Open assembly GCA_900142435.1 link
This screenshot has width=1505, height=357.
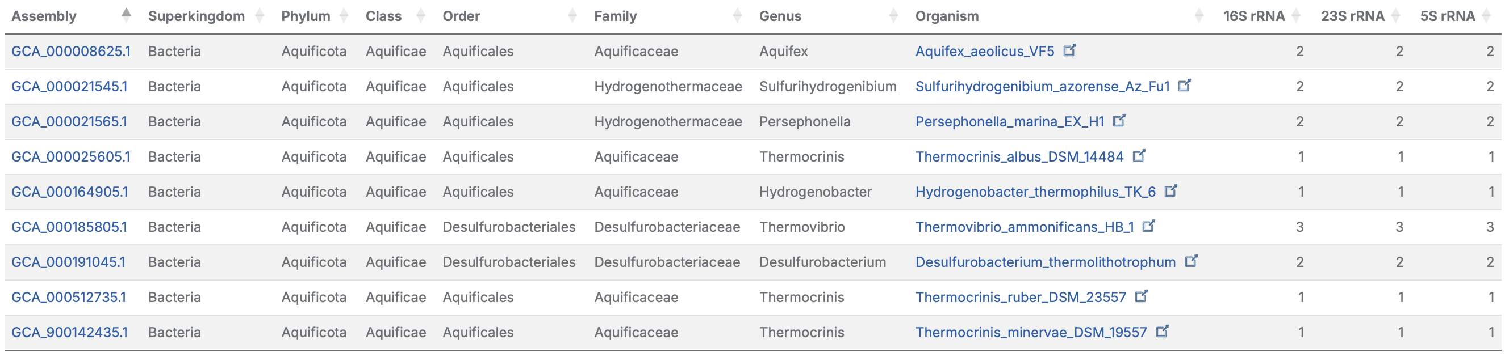[x=69, y=333]
